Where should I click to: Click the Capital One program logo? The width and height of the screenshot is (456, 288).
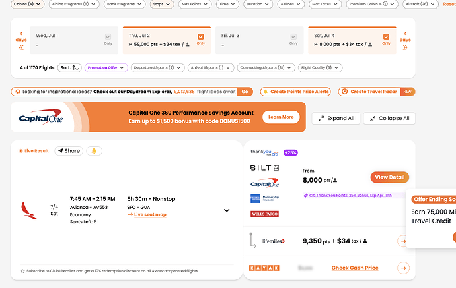click(264, 183)
